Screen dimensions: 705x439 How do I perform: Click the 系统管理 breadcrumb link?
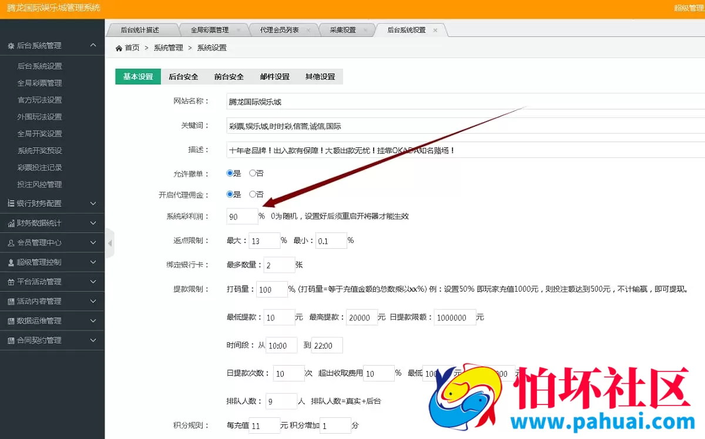tap(168, 48)
